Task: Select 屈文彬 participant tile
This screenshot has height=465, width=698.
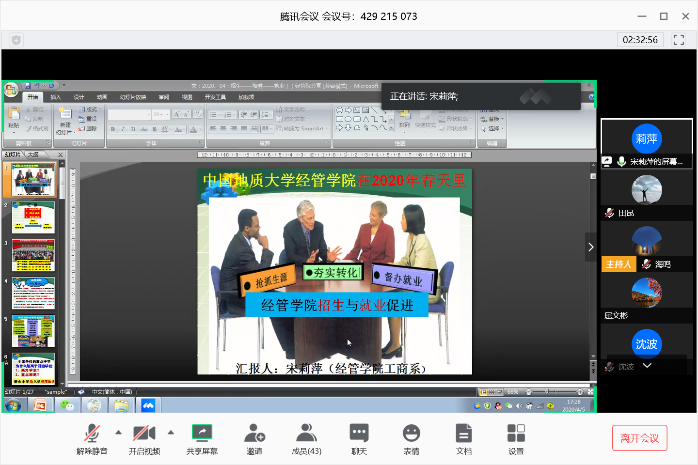Action: [646, 298]
